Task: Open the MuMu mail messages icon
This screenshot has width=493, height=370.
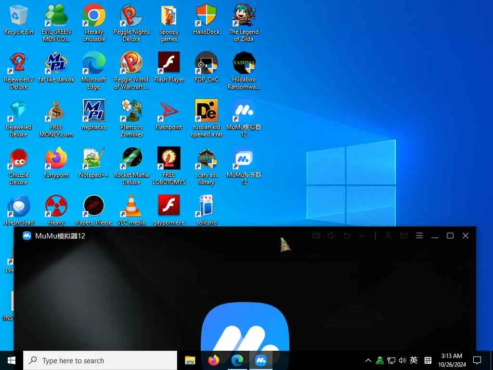Action: pos(404,236)
